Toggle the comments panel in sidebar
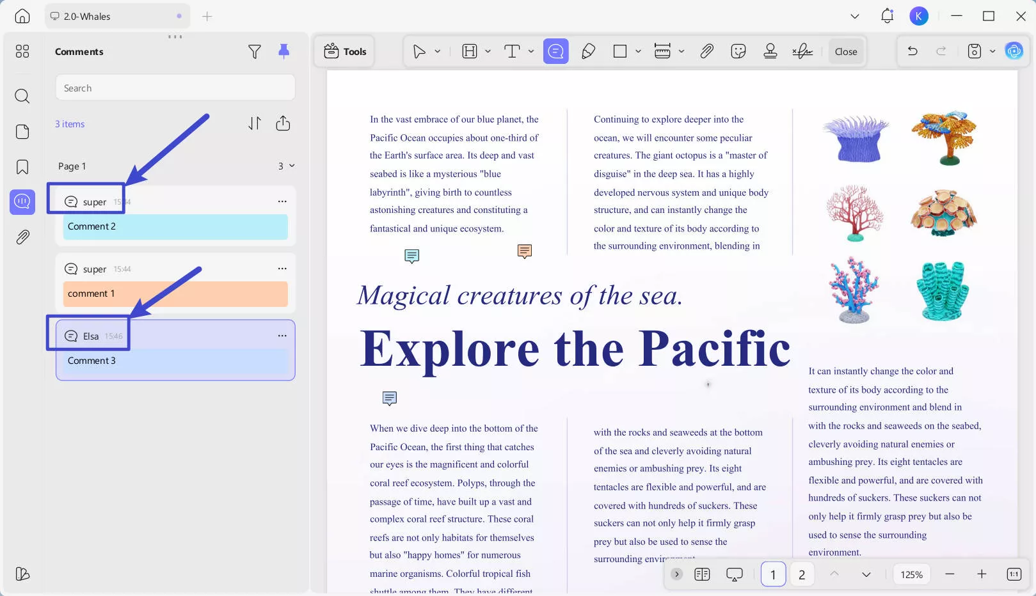Image resolution: width=1036 pixels, height=596 pixels. pos(22,202)
